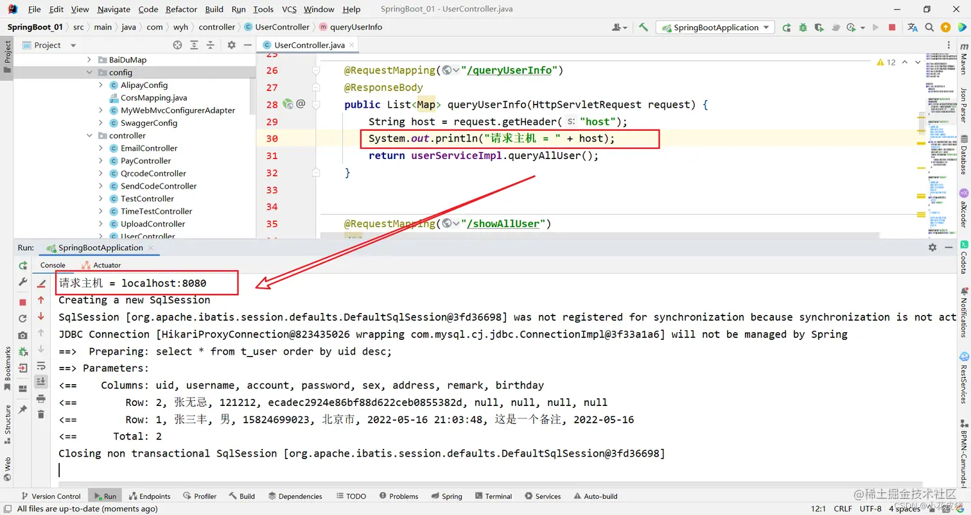Click the queryUserInfo breadcrumb
Screen dimensions: 971x515
tap(350, 27)
